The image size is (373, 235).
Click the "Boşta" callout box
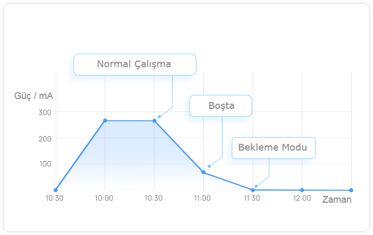pos(221,106)
